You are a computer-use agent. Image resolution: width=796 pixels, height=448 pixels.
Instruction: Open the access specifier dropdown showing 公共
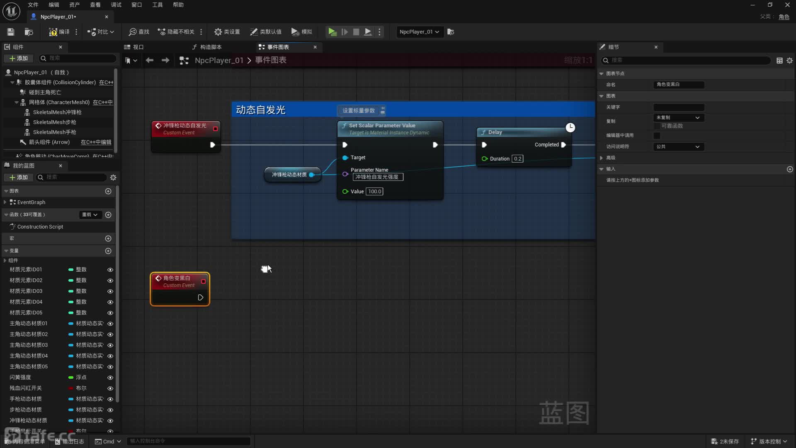point(678,147)
